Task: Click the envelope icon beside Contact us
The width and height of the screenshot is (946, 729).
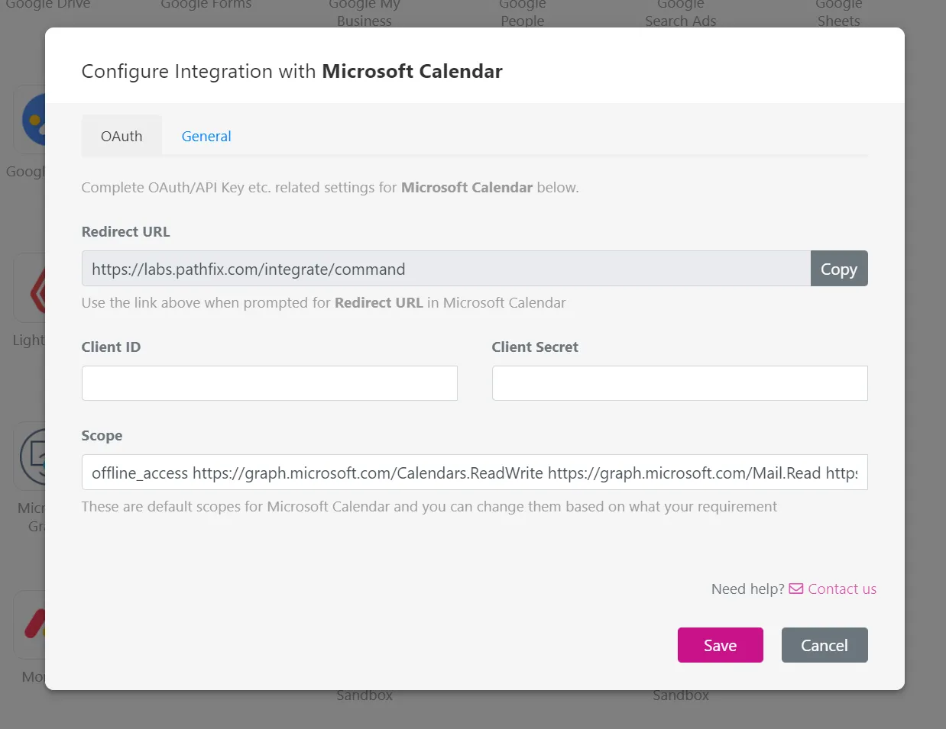Action: tap(796, 589)
